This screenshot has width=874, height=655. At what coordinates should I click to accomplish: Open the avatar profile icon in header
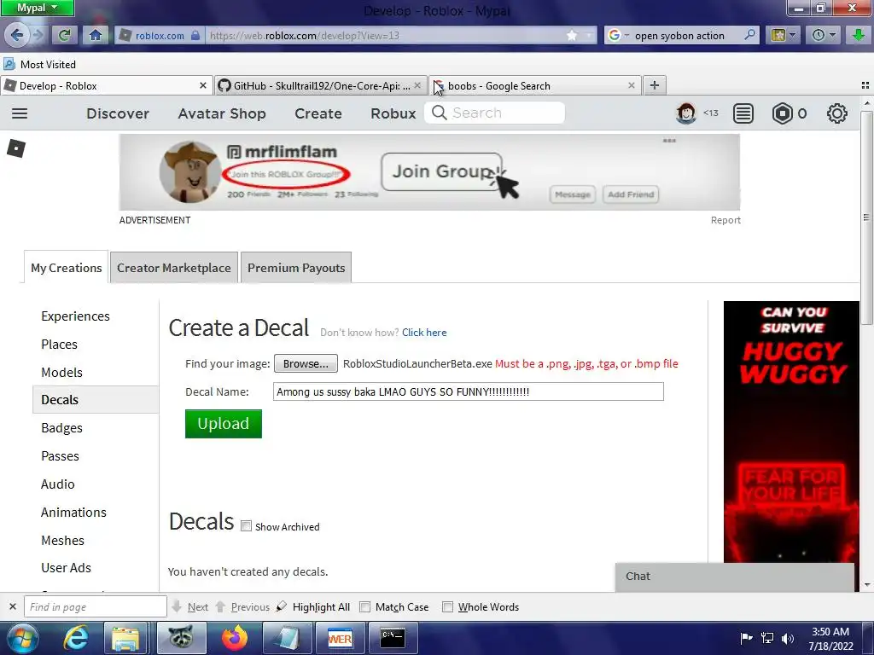click(x=686, y=113)
